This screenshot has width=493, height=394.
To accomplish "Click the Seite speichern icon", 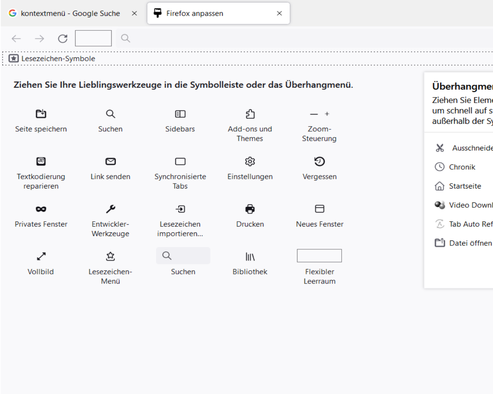I will point(41,114).
